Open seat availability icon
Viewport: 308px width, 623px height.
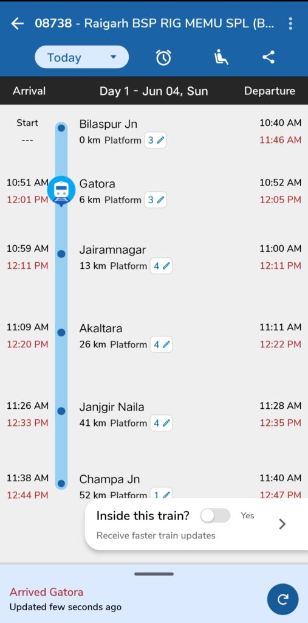pos(221,58)
